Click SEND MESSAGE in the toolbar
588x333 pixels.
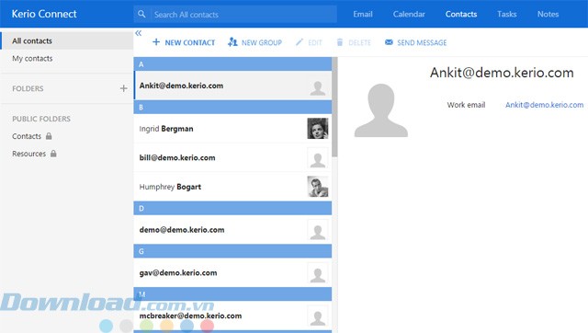[416, 42]
